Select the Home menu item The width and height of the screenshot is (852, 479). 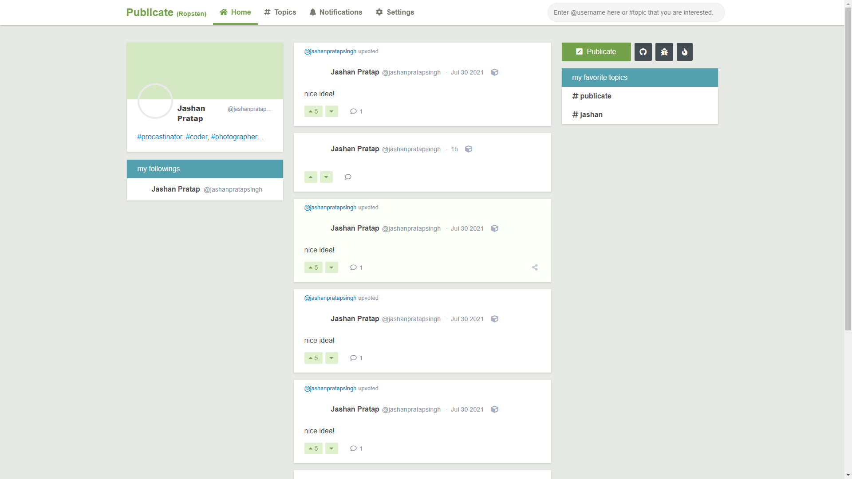click(235, 12)
